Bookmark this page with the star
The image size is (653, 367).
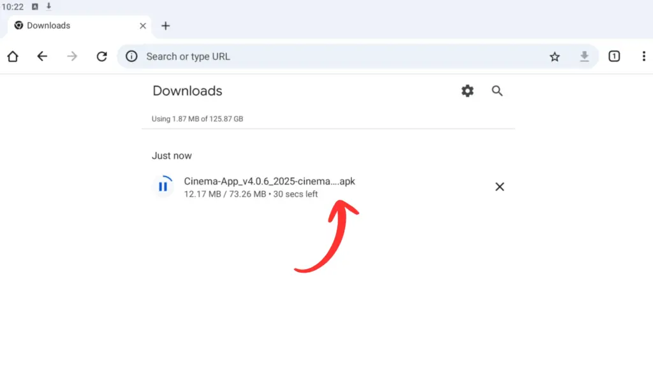(x=555, y=57)
